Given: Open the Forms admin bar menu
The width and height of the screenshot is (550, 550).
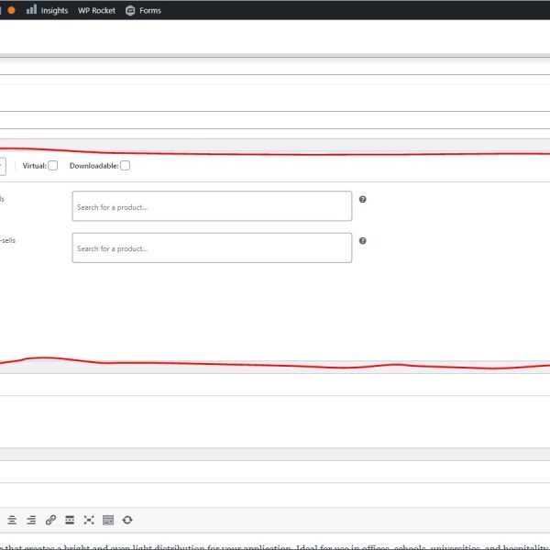Looking at the screenshot, I should 149,10.
